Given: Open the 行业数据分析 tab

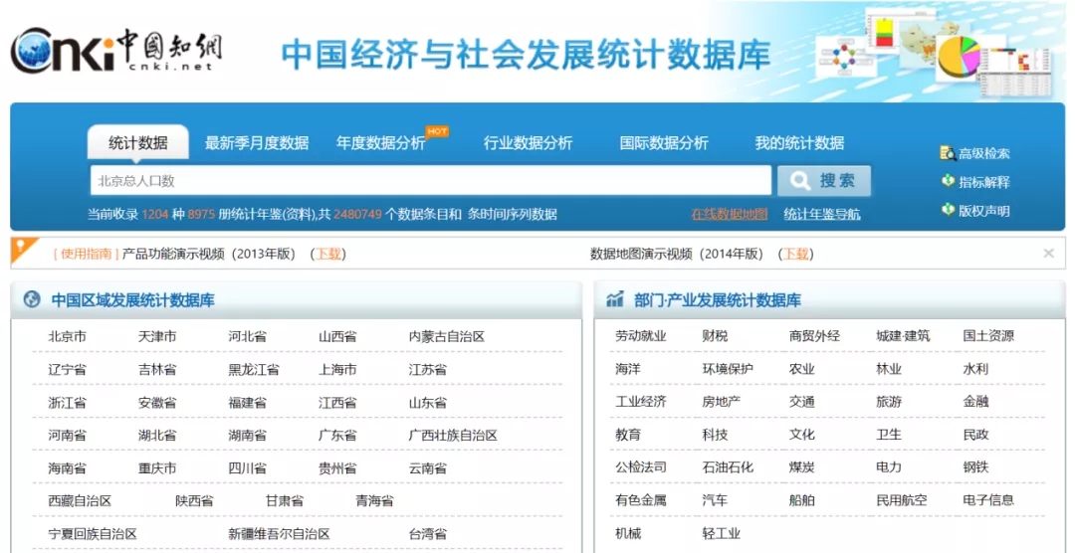Looking at the screenshot, I should pyautogui.click(x=528, y=143).
